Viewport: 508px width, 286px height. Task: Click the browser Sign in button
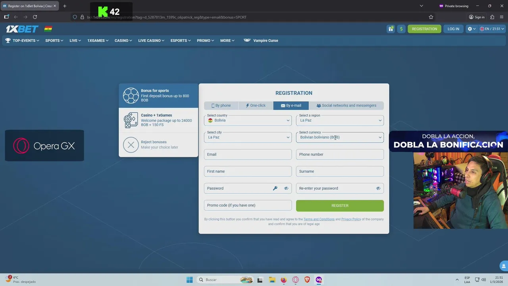pos(477,17)
